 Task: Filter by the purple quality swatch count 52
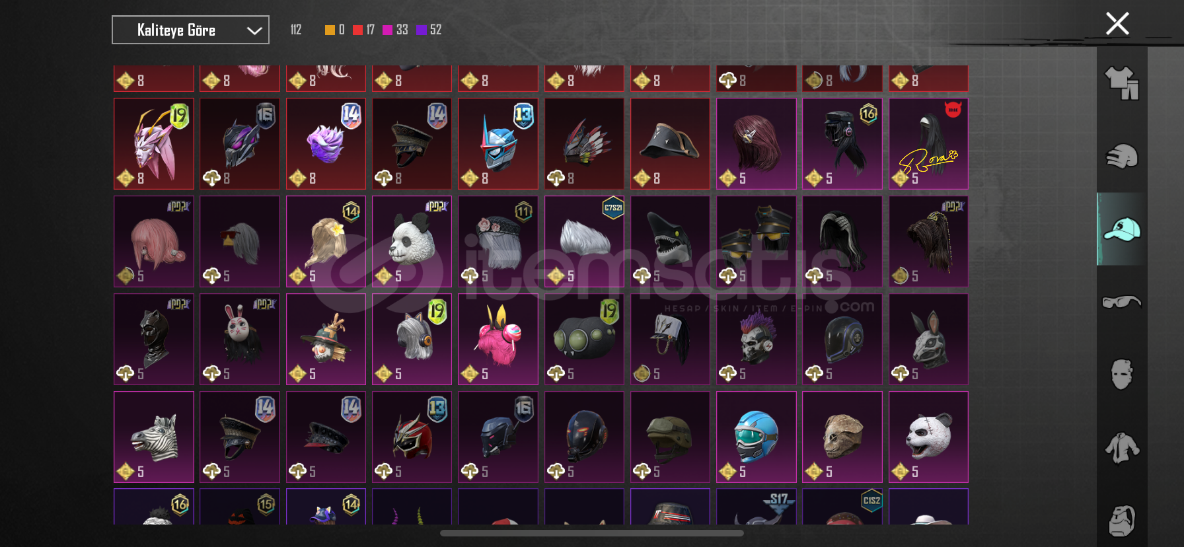coord(428,30)
